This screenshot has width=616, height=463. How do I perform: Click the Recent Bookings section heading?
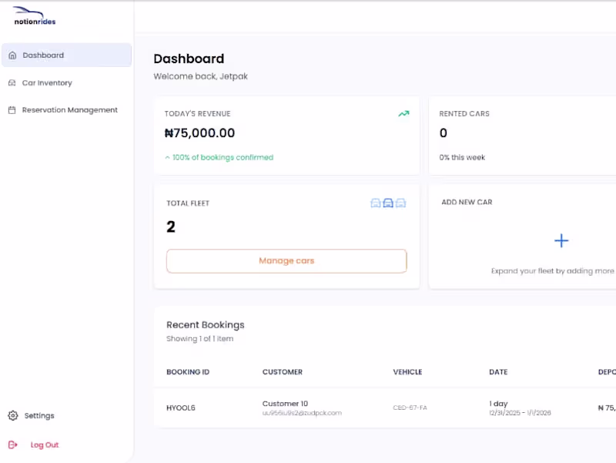coord(205,324)
